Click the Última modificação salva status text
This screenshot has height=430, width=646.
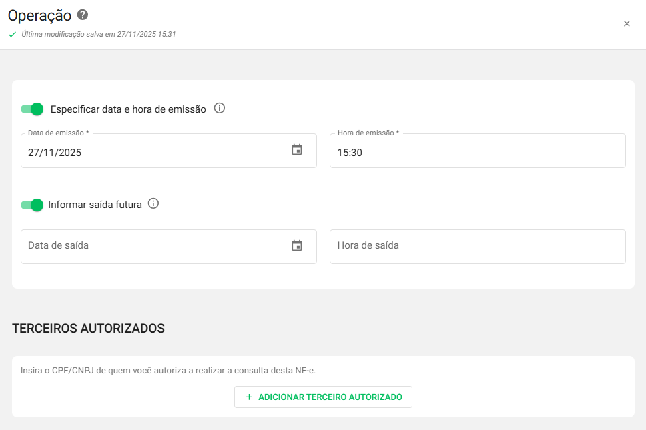99,34
